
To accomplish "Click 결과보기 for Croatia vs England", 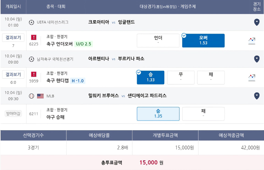I will [13, 38].
